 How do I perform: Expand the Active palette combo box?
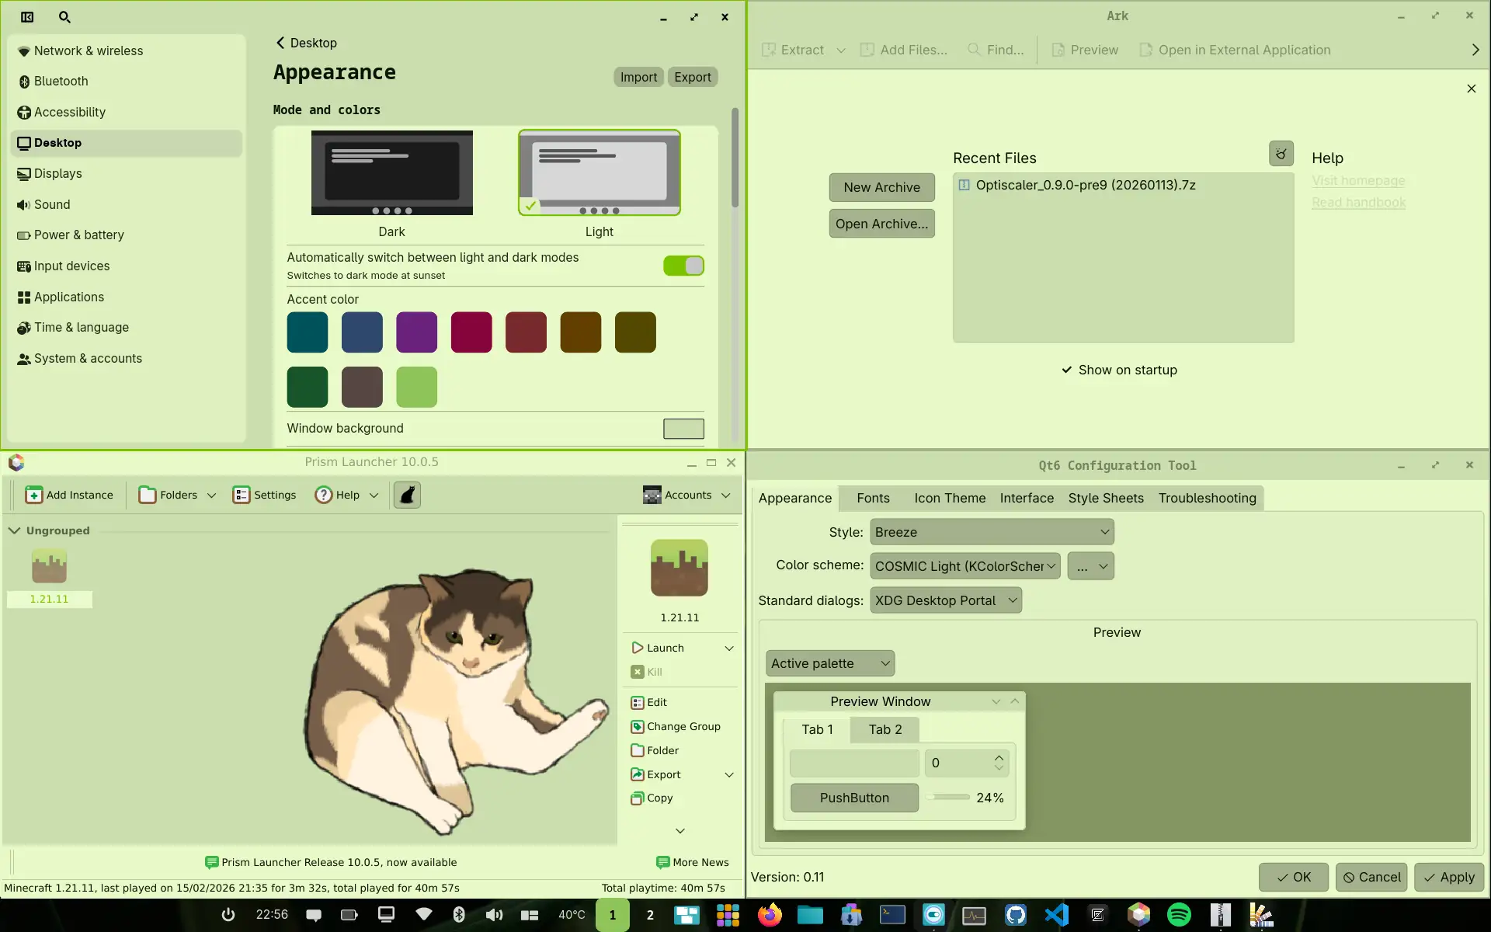click(829, 663)
